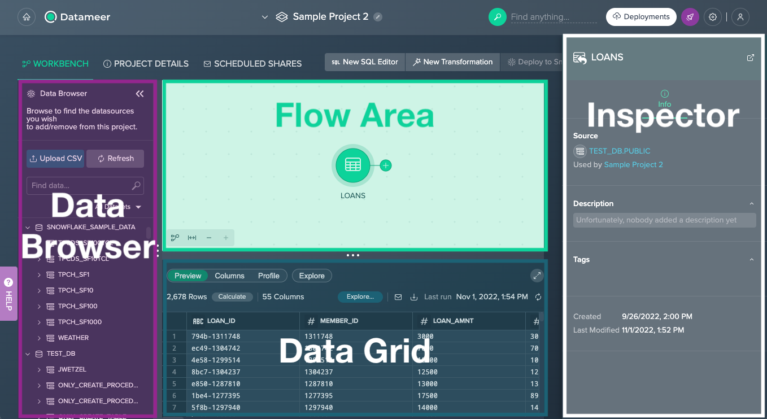Click the download icon beside Last run
The width and height of the screenshot is (767, 419).
[x=414, y=297]
